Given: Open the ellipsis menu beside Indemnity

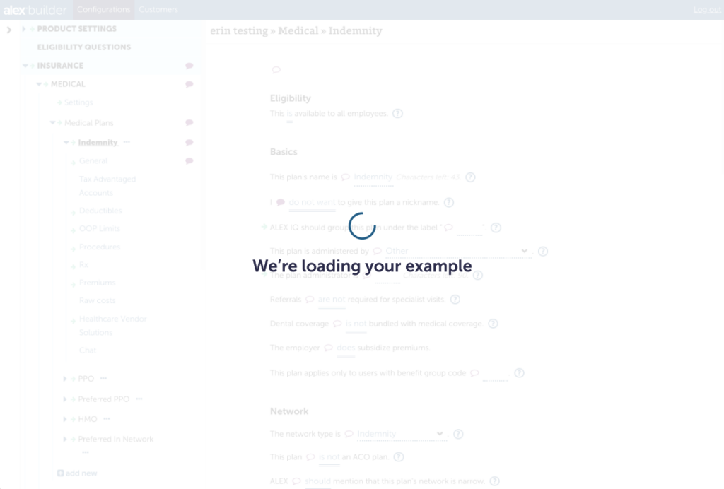Looking at the screenshot, I should (x=127, y=143).
